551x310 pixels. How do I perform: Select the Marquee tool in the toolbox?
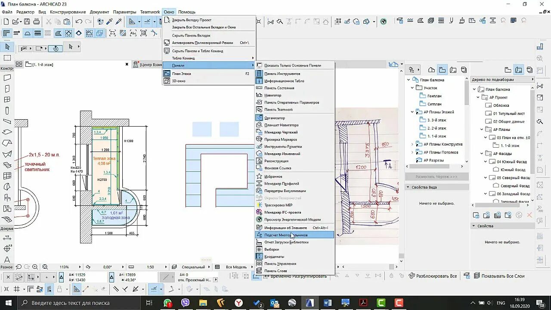coord(7,58)
